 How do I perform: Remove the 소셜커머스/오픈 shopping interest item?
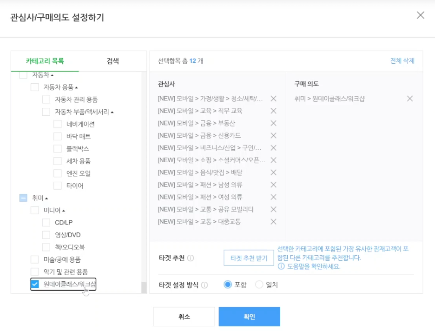[x=273, y=160]
